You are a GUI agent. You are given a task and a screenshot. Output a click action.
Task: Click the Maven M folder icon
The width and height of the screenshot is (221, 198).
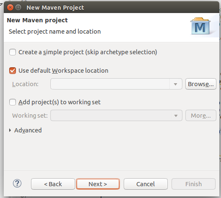click(x=200, y=26)
